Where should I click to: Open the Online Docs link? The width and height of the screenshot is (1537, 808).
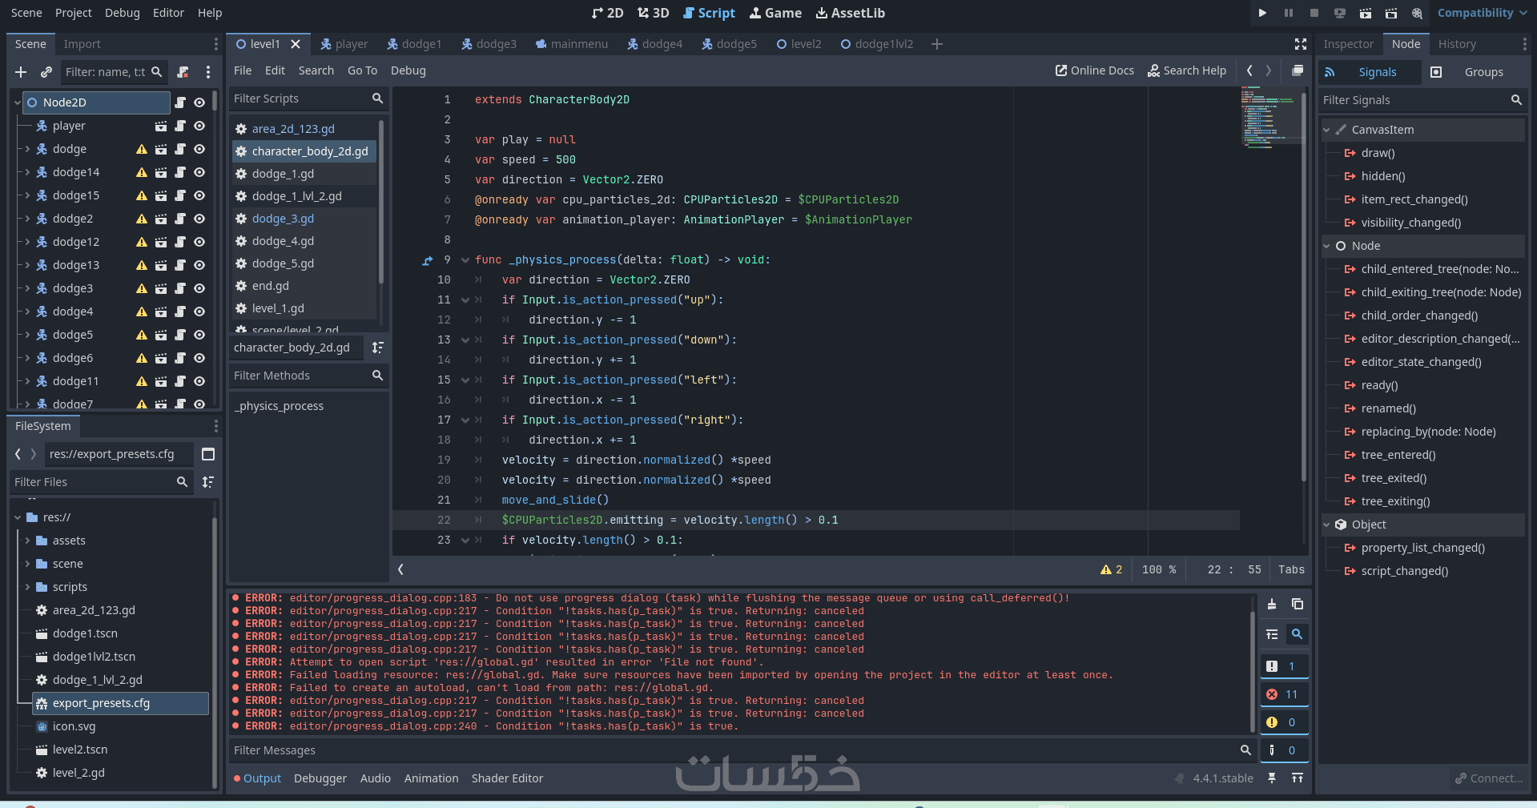pos(1094,70)
